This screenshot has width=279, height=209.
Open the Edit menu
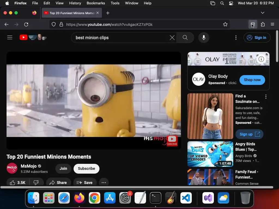47,3
